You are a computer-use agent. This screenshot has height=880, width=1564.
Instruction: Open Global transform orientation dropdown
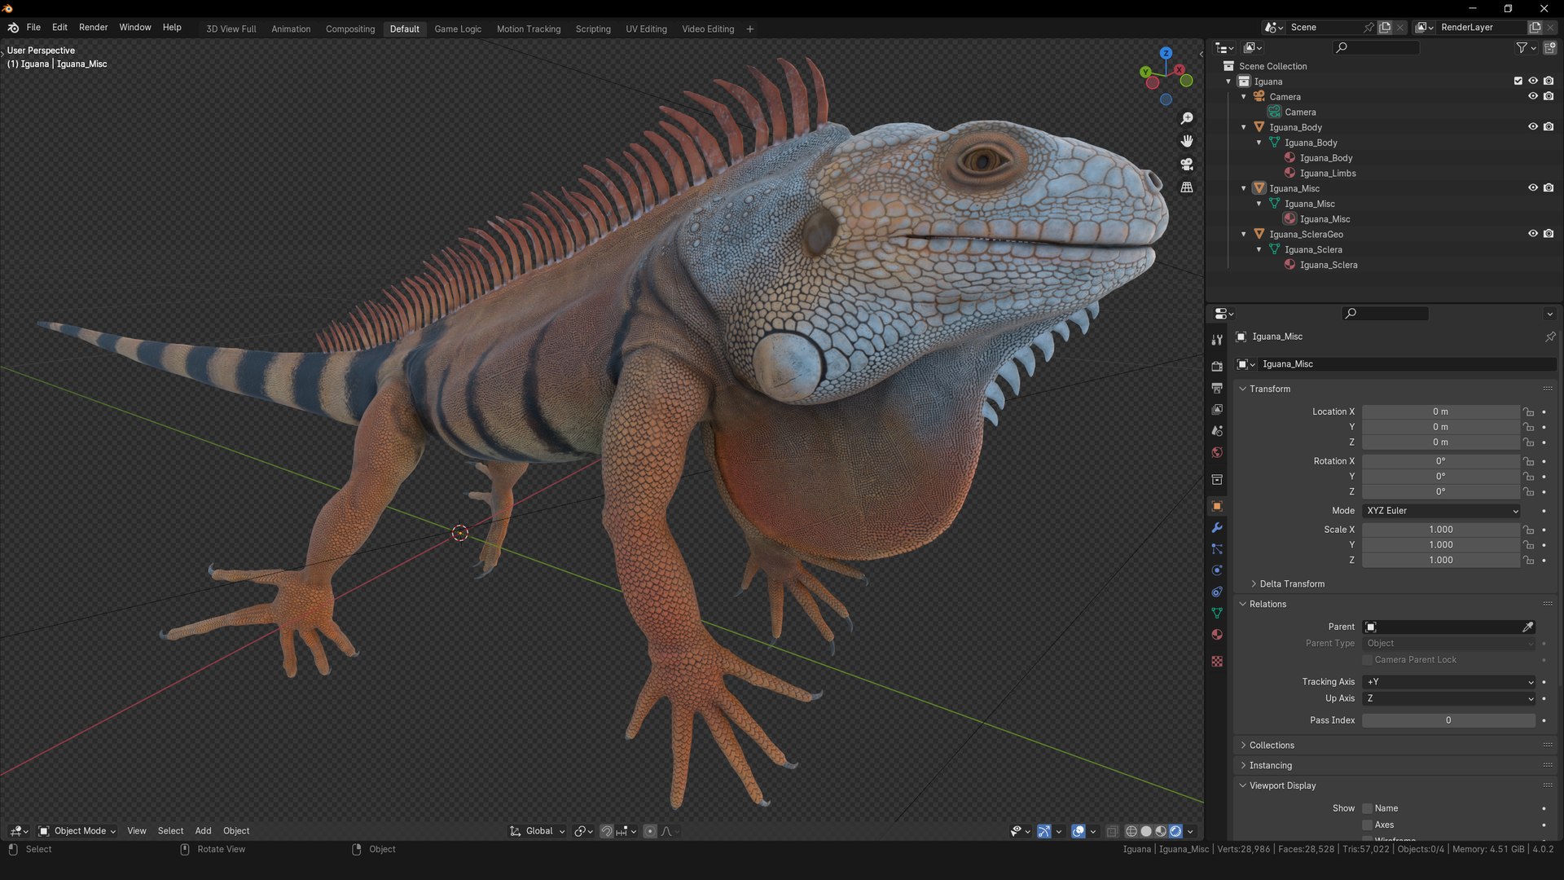coord(538,831)
